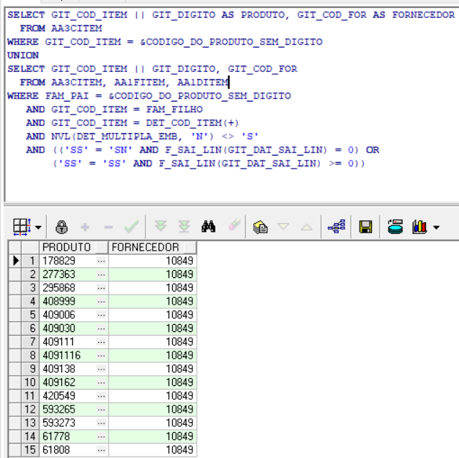Click the grid select cells icon
The width and height of the screenshot is (459, 458).
point(22,227)
